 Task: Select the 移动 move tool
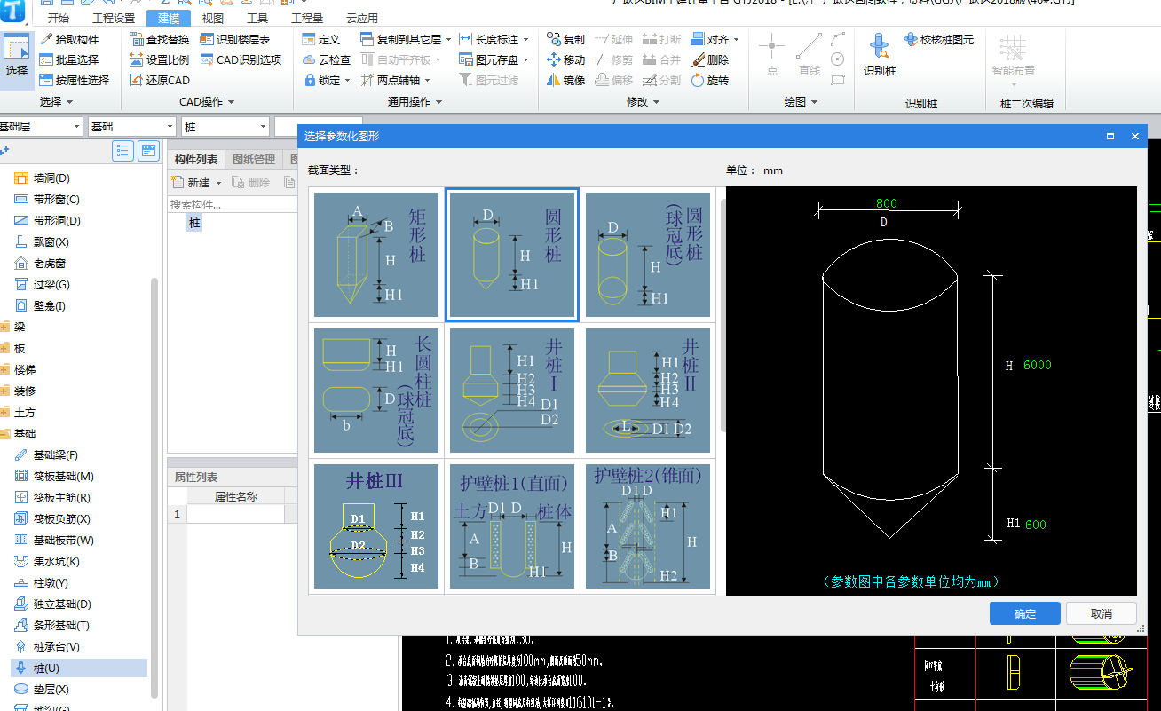click(565, 59)
